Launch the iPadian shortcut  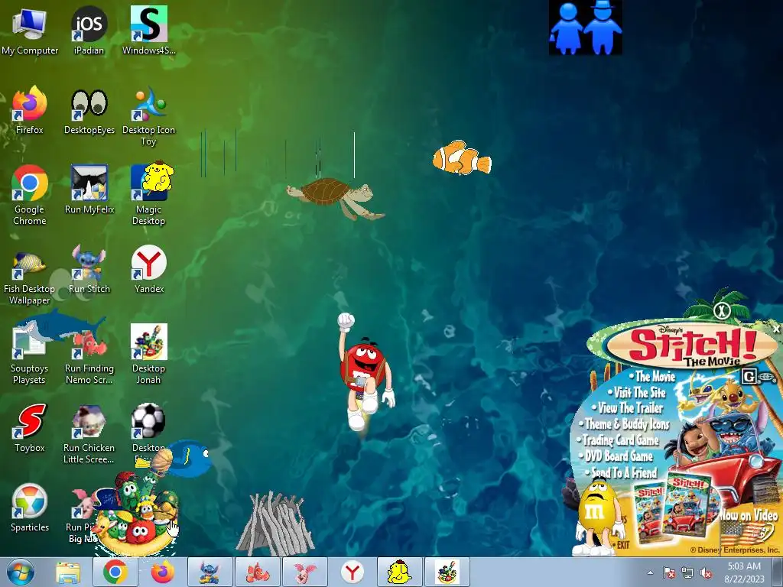89,31
